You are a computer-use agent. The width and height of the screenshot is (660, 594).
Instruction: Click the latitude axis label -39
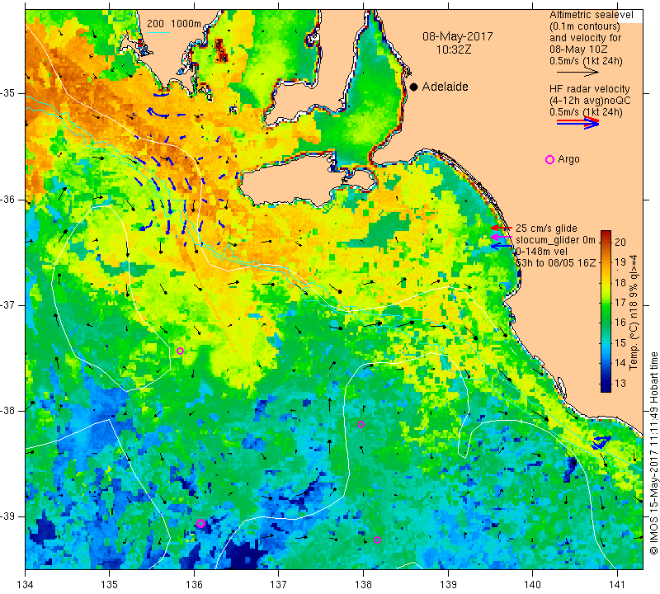point(9,516)
